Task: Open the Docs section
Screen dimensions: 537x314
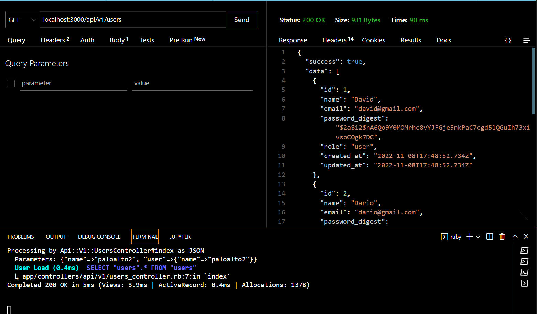Action: coord(443,40)
